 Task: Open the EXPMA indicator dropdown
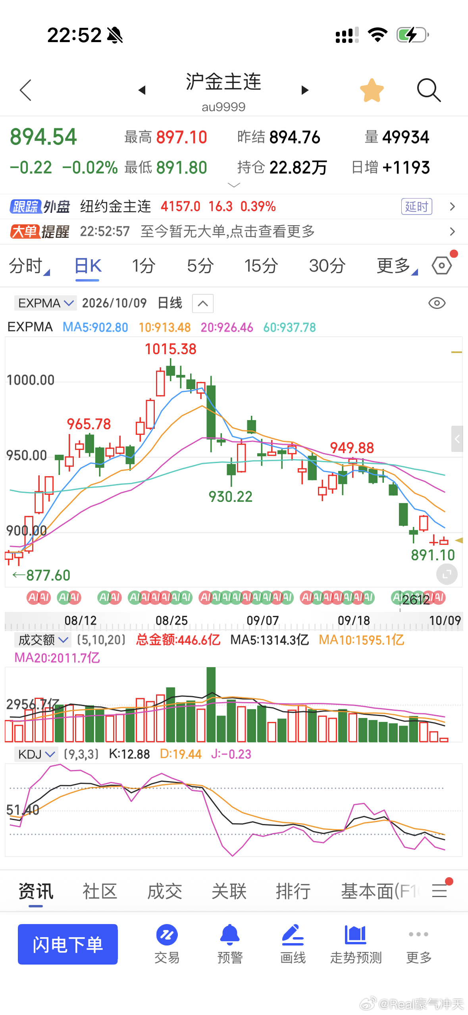46,303
